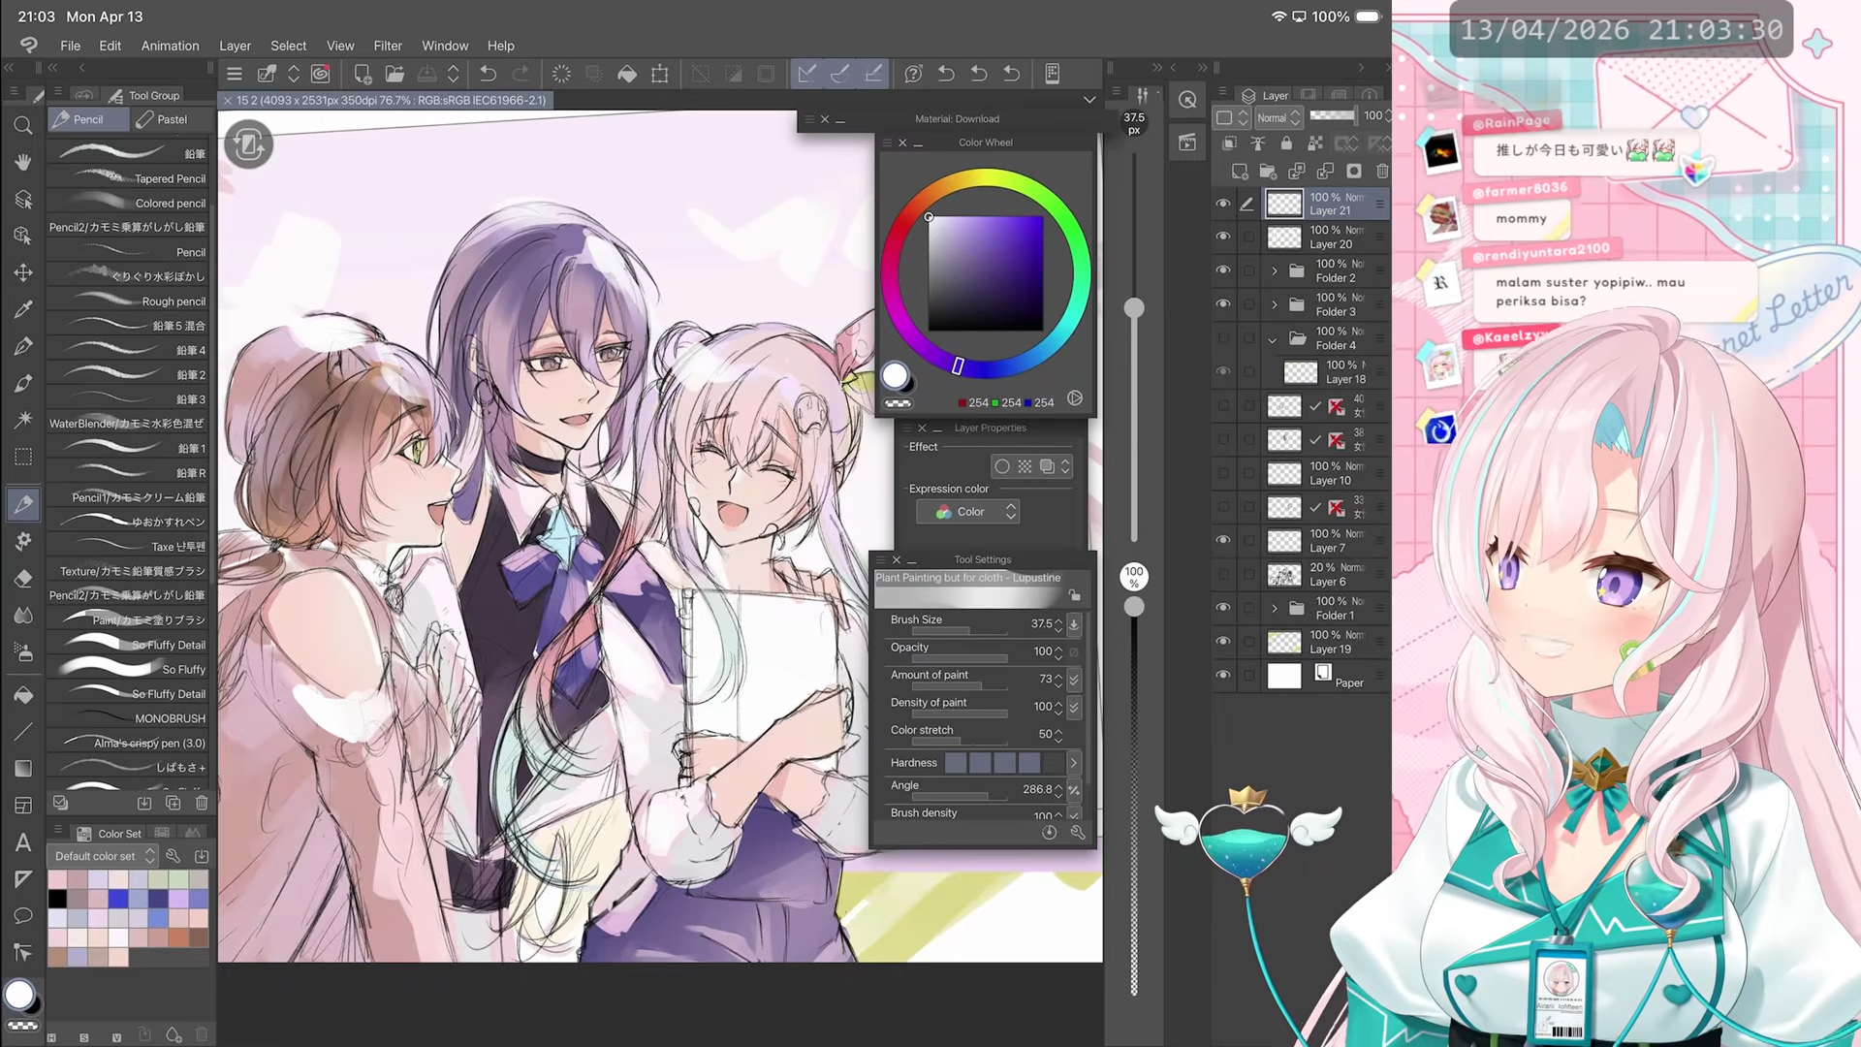Delete layer using trash icon in Layer panel

point(1382,172)
